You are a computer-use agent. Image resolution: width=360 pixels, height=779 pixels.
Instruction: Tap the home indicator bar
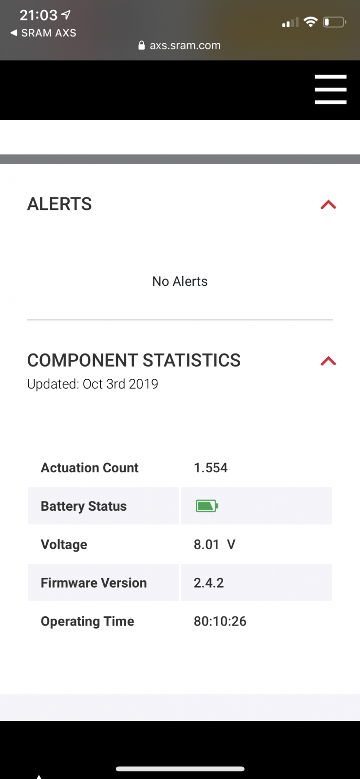point(180,769)
